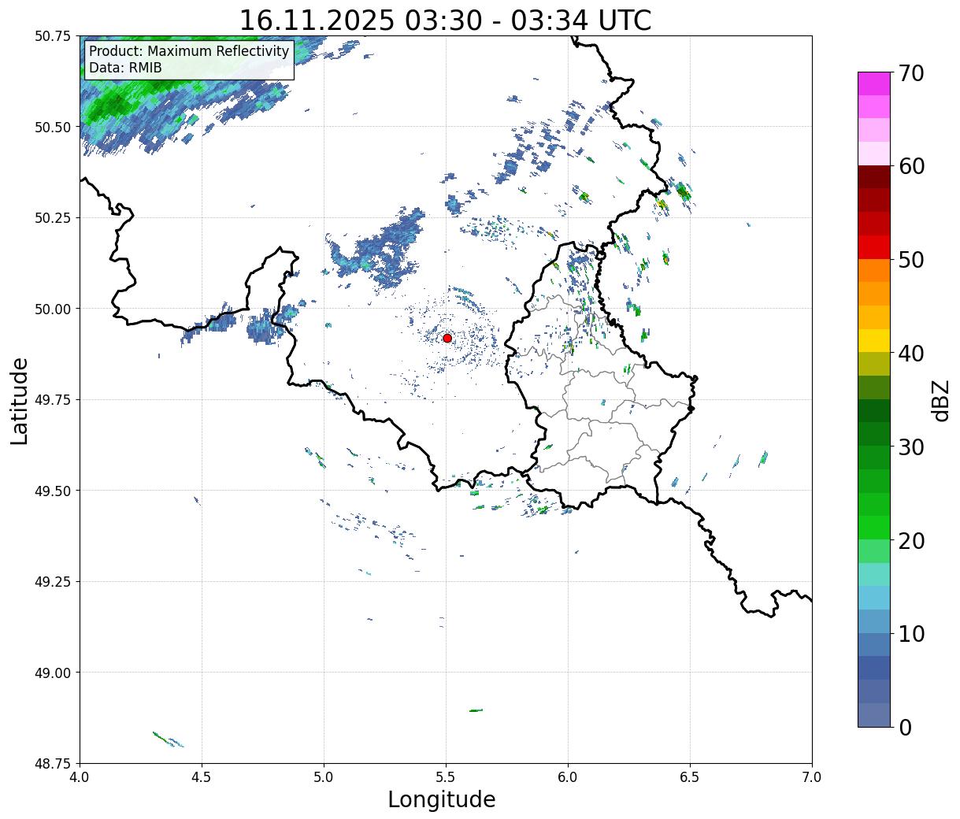
Task: Click the latitude tick label 50.00
Action: (x=53, y=309)
